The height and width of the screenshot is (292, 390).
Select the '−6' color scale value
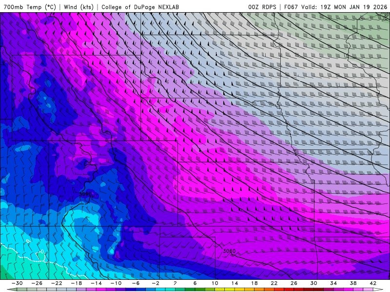click(136, 283)
